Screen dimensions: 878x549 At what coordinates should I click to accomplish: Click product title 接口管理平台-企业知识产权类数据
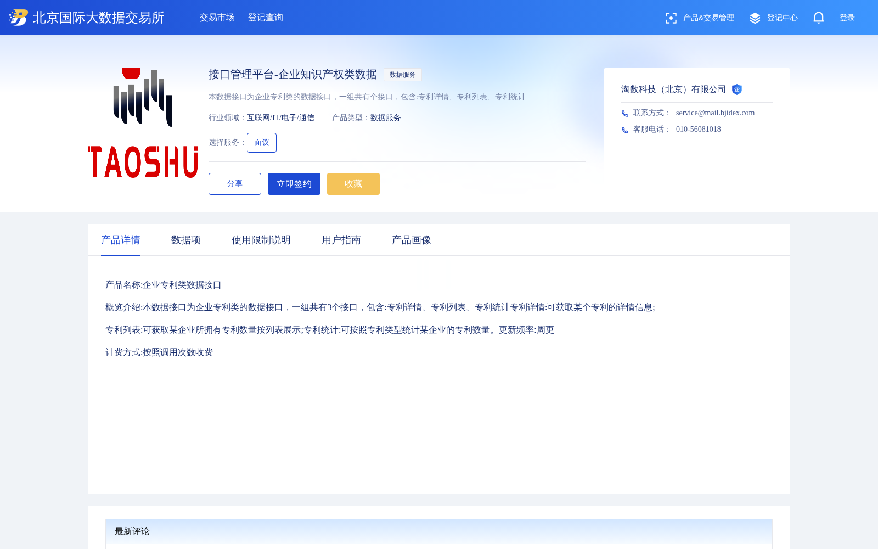[x=292, y=75]
